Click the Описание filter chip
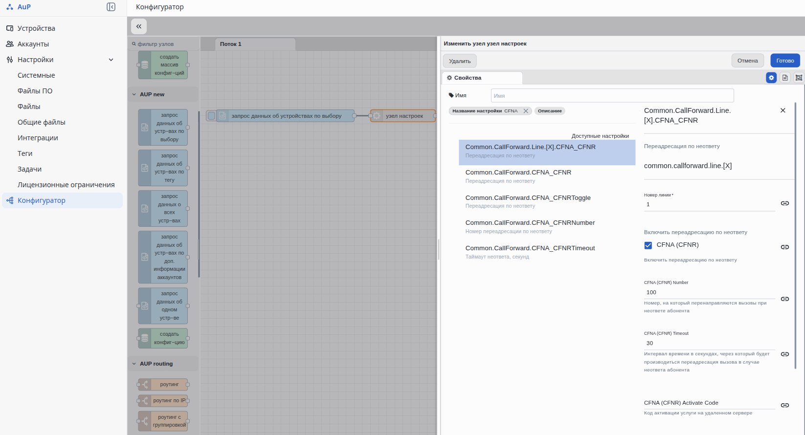 coord(550,111)
